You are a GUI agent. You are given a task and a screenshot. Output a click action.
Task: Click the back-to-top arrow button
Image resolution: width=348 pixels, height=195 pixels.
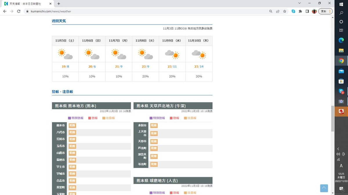tap(324, 188)
